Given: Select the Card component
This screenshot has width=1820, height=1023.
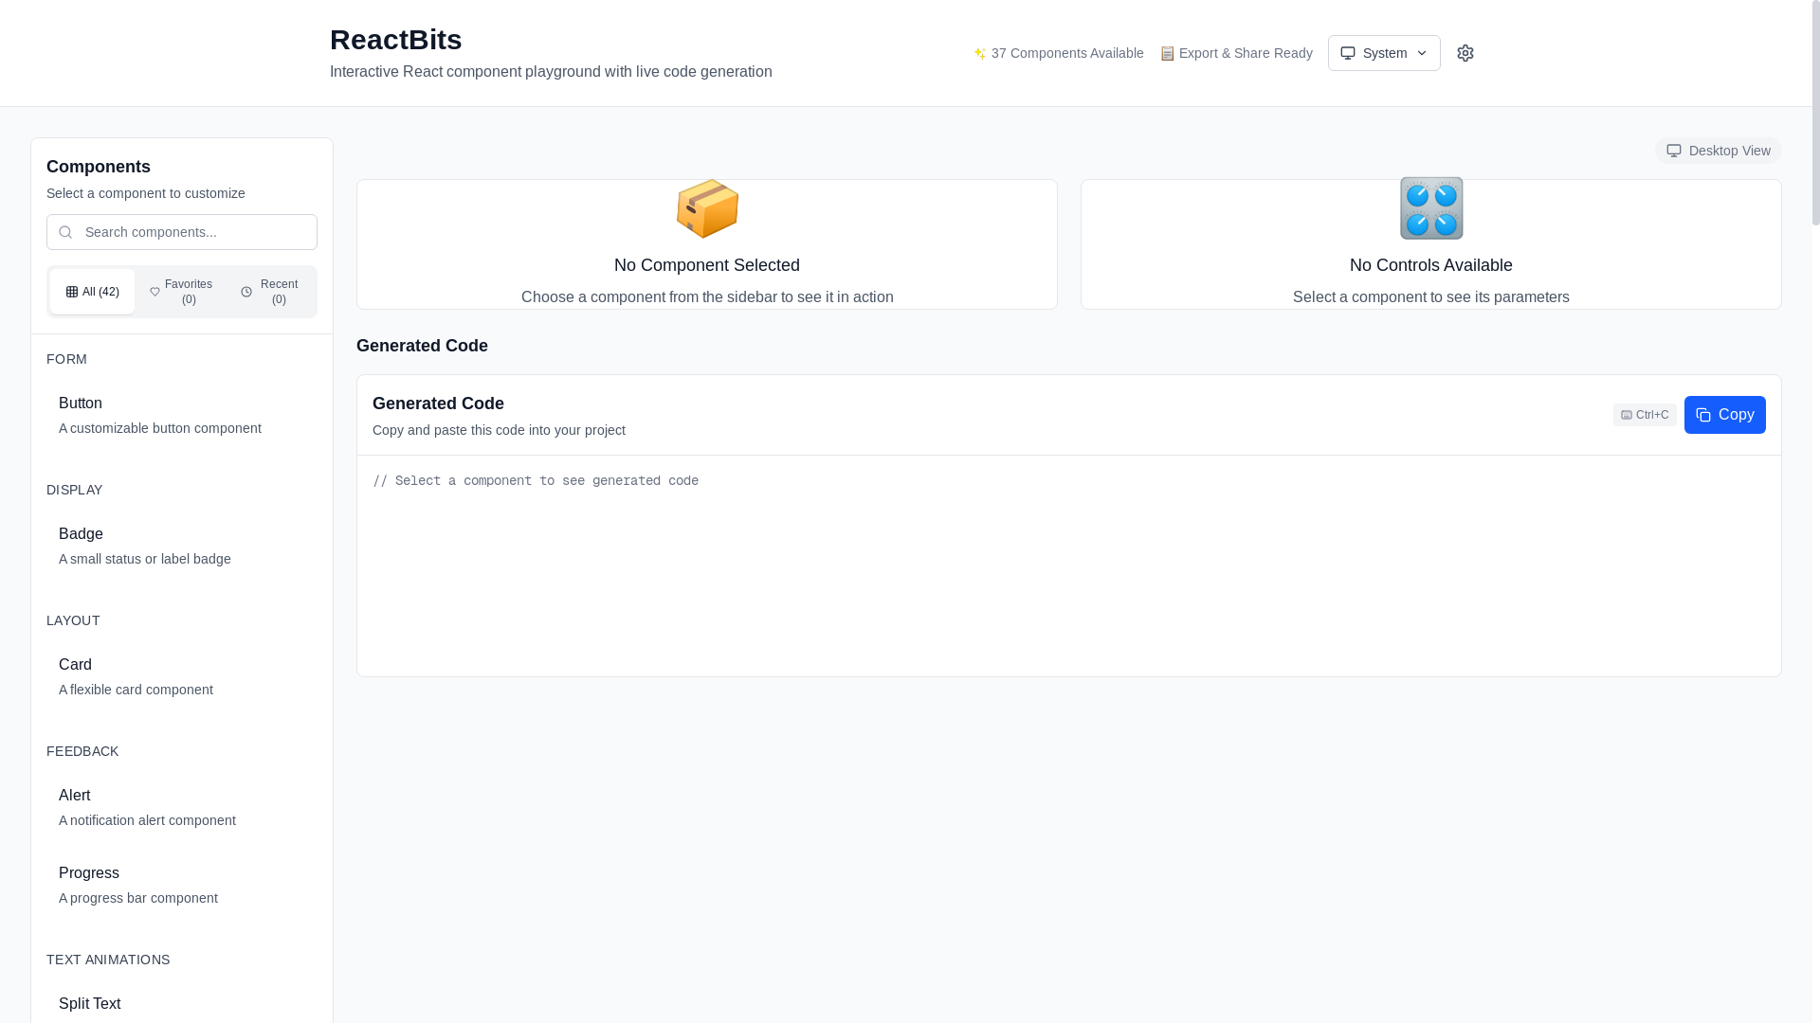Looking at the screenshot, I should tap(182, 676).
